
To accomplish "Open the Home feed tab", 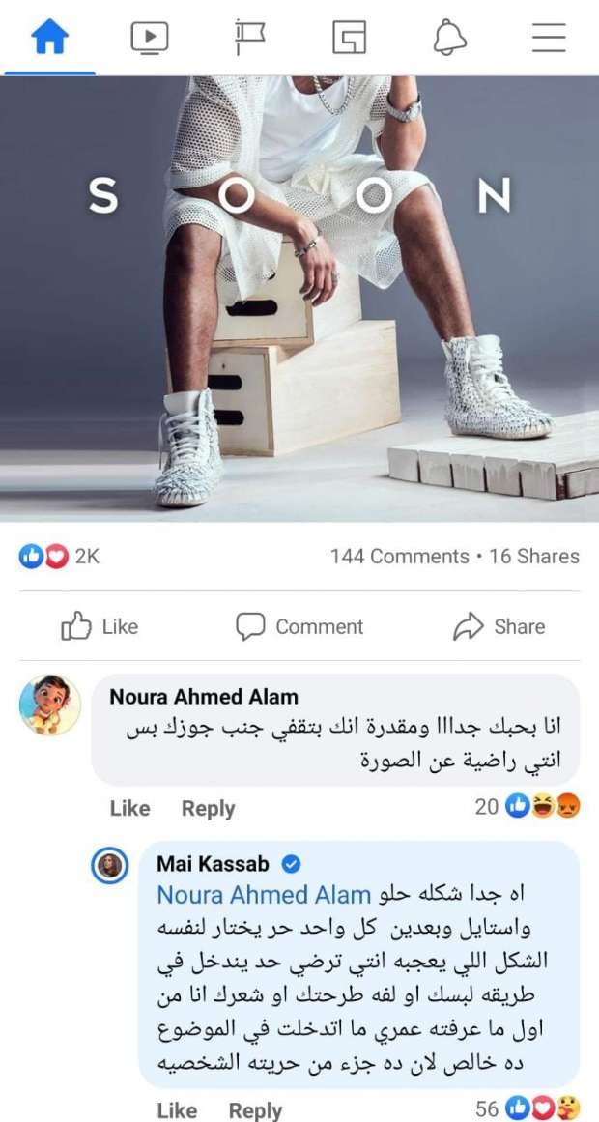I will click(49, 38).
